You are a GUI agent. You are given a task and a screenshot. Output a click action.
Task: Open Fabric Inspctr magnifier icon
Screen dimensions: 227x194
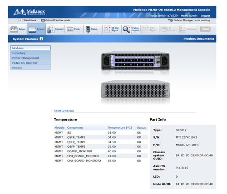coord(127,29)
